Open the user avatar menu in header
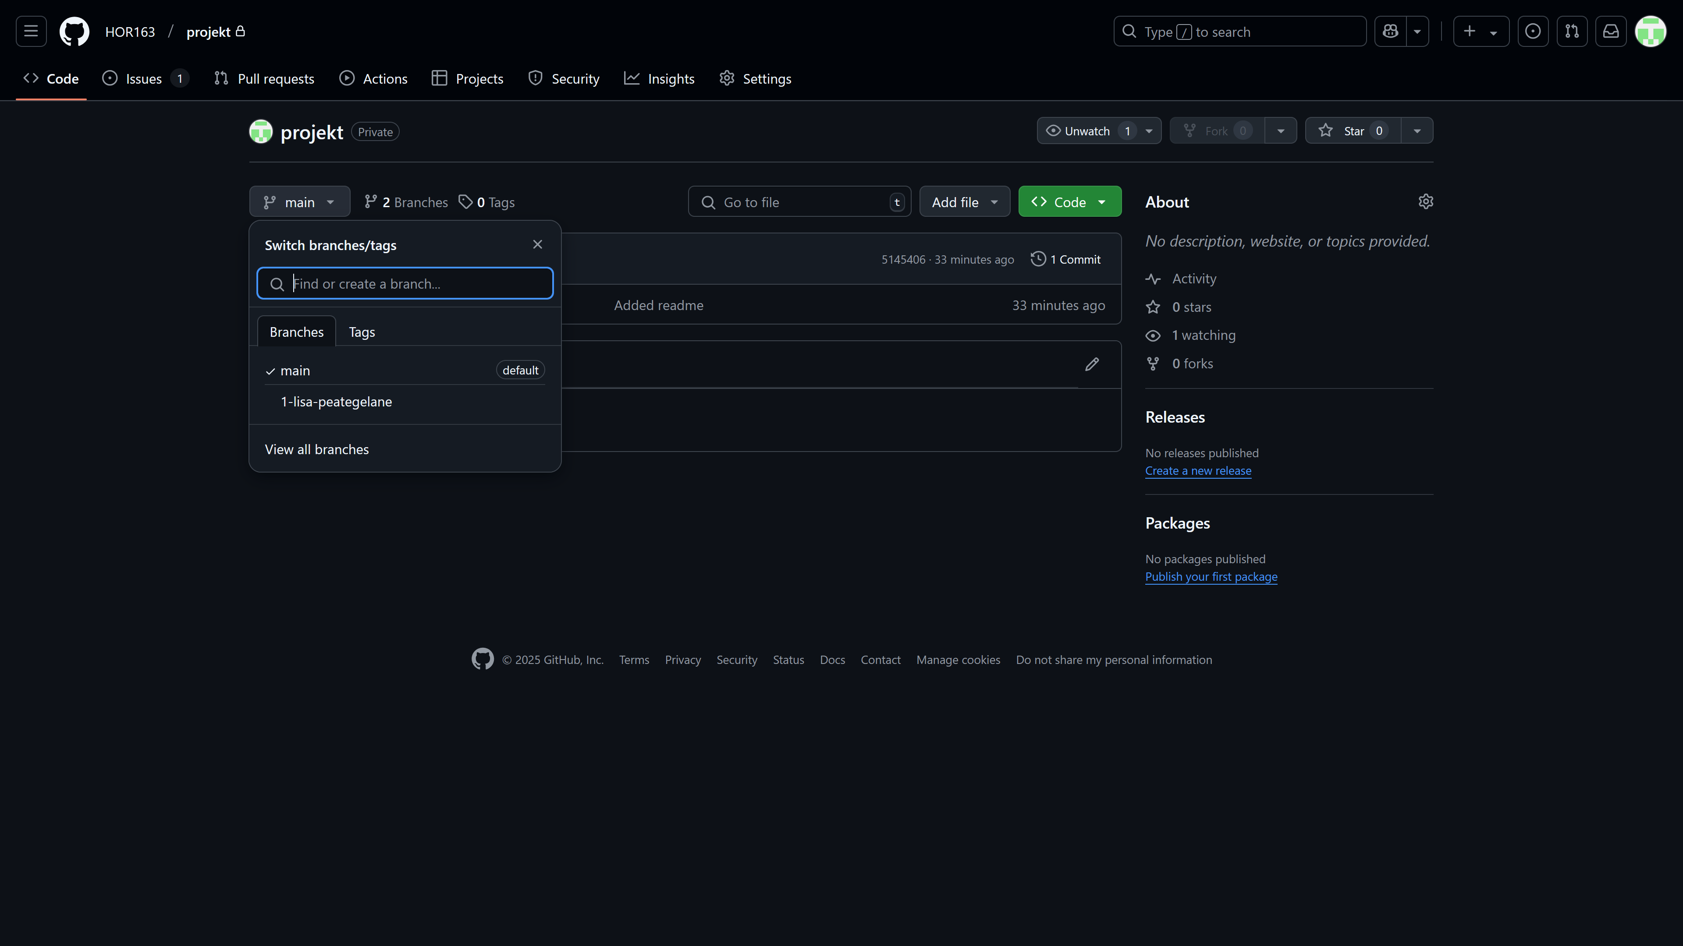 point(1650,32)
